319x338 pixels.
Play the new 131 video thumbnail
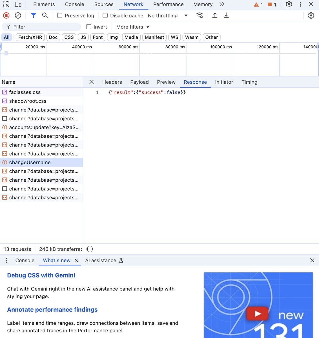257,313
